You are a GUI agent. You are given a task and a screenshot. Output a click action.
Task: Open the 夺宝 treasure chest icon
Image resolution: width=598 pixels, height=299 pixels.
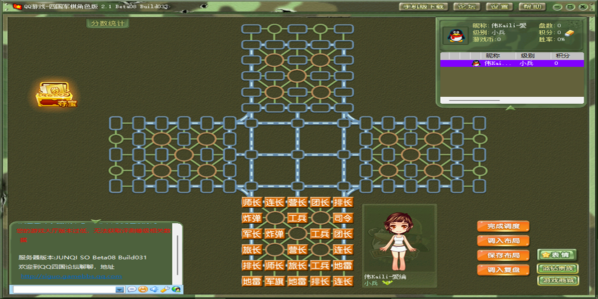click(x=56, y=95)
